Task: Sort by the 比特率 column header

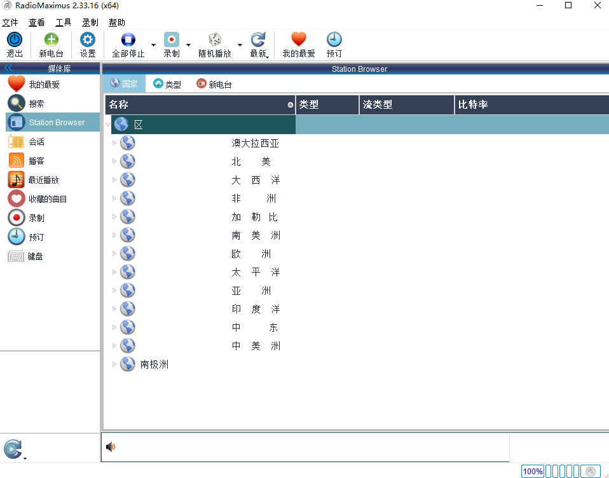Action: [x=531, y=104]
